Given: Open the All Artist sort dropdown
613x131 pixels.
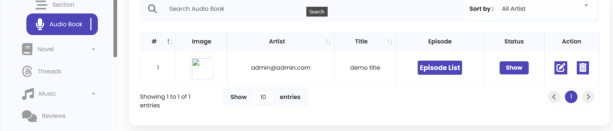Looking at the screenshot, I should click(543, 9).
